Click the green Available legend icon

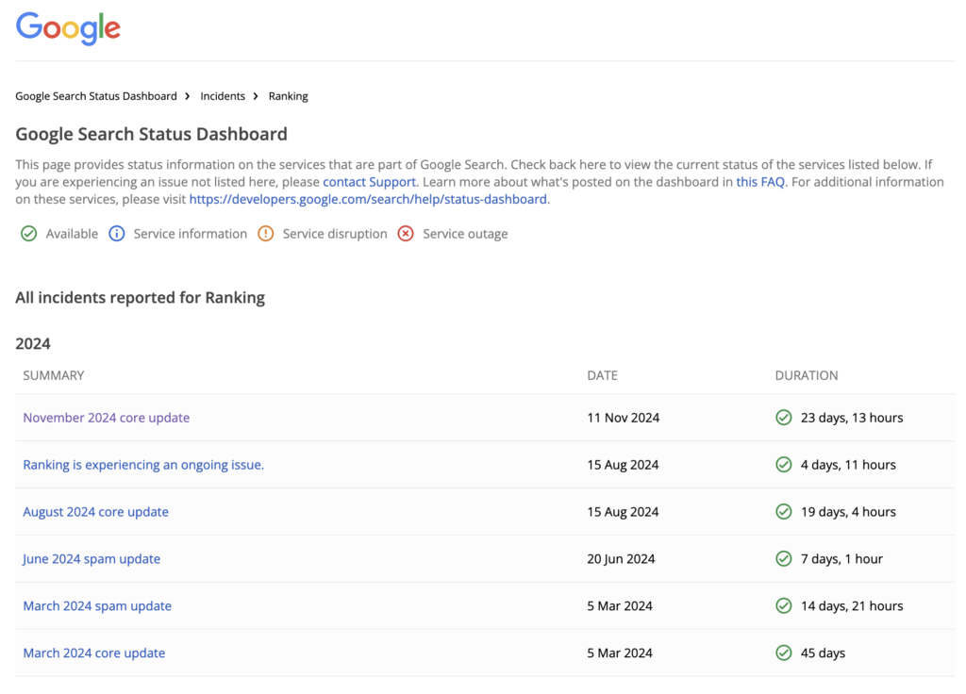pyautogui.click(x=29, y=234)
